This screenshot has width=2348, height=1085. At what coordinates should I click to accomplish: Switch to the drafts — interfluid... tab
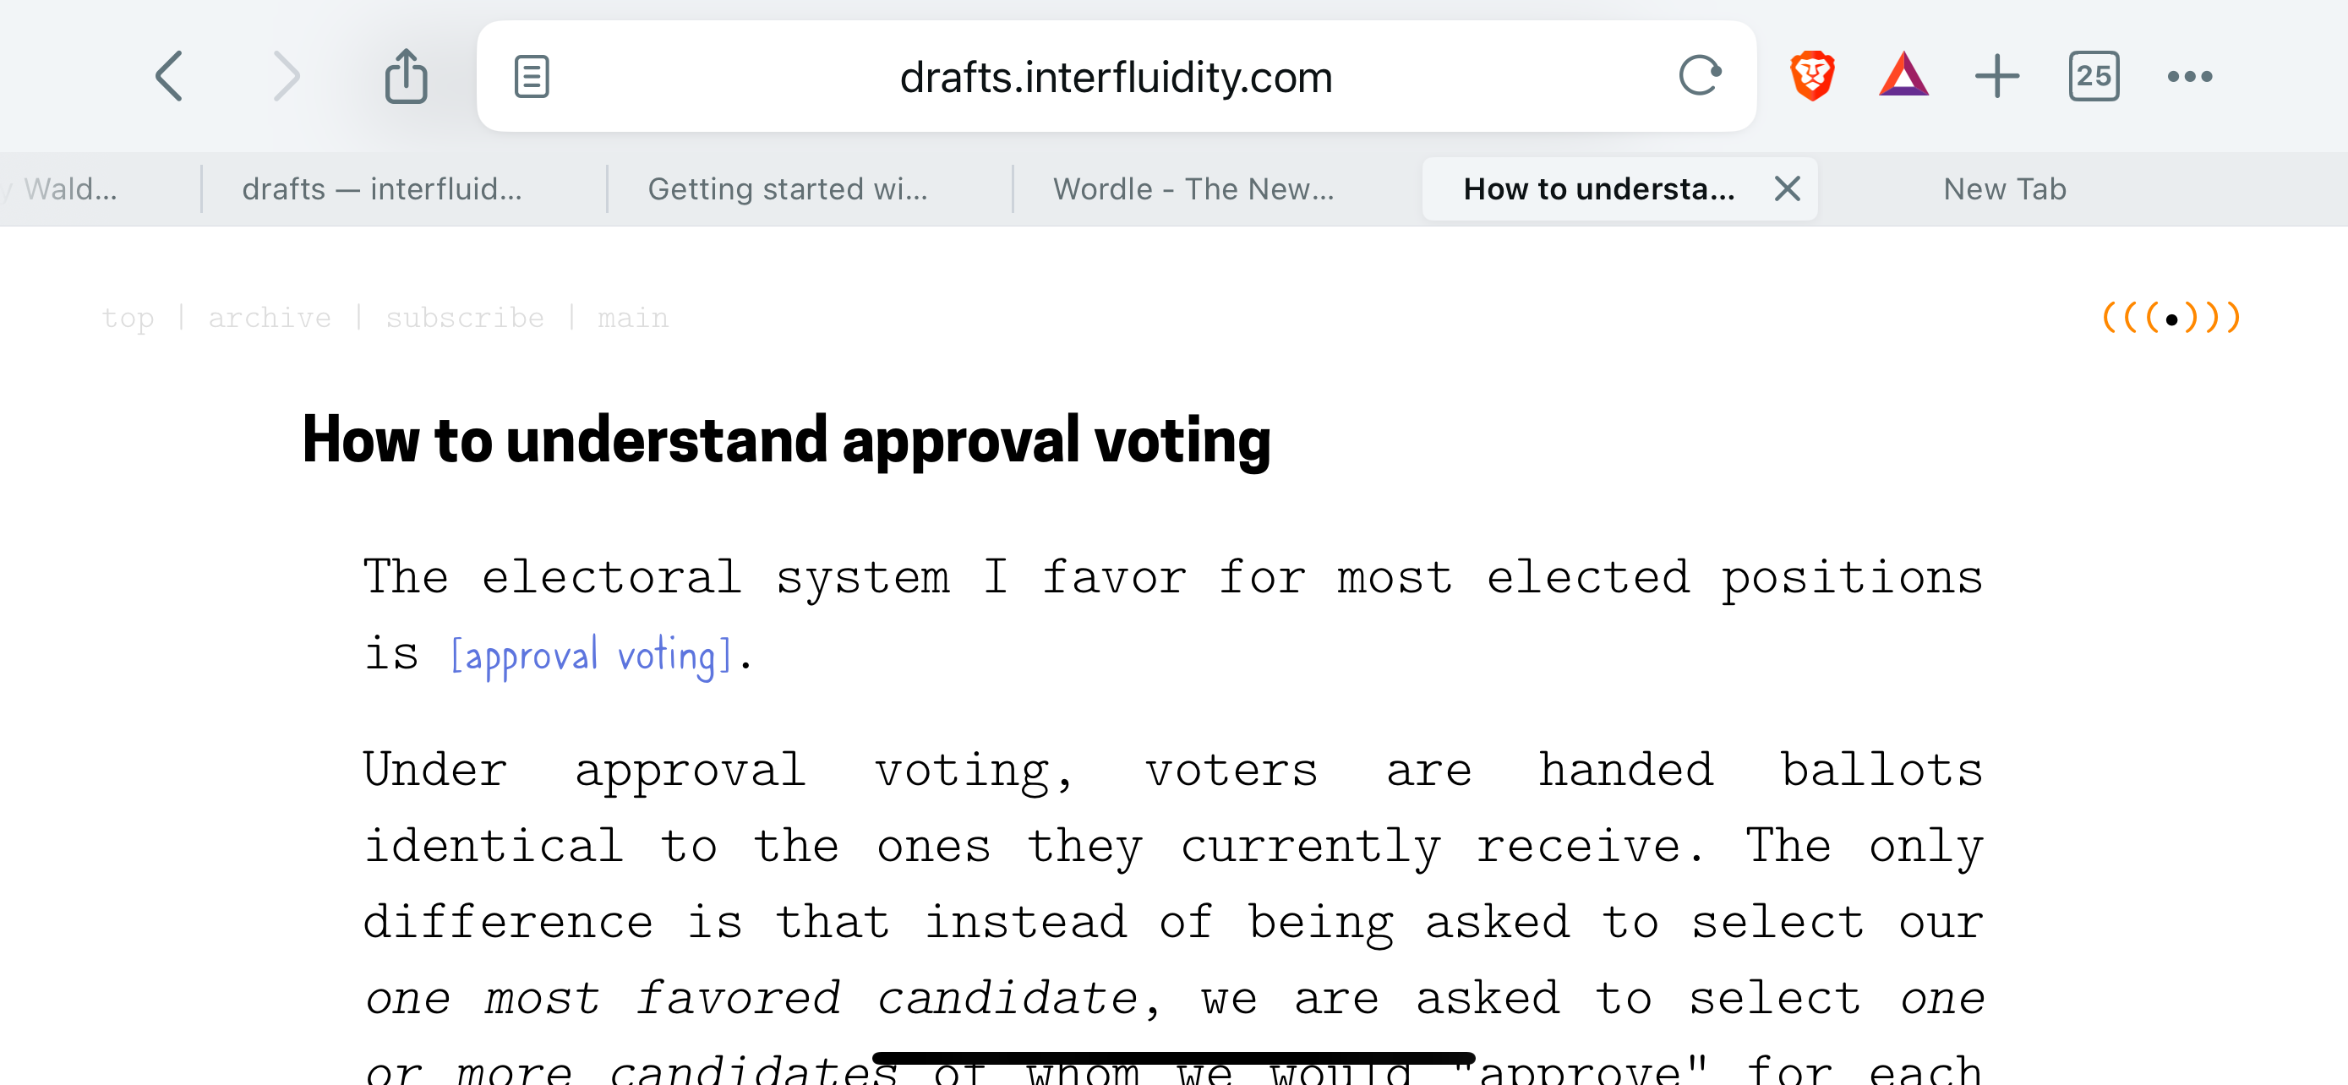point(382,188)
